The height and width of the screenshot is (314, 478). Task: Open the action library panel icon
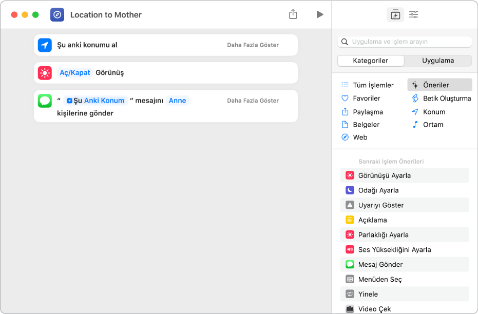395,15
